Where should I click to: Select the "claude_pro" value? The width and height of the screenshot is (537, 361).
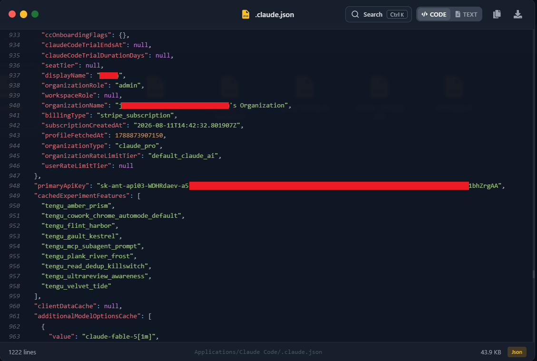137,146
